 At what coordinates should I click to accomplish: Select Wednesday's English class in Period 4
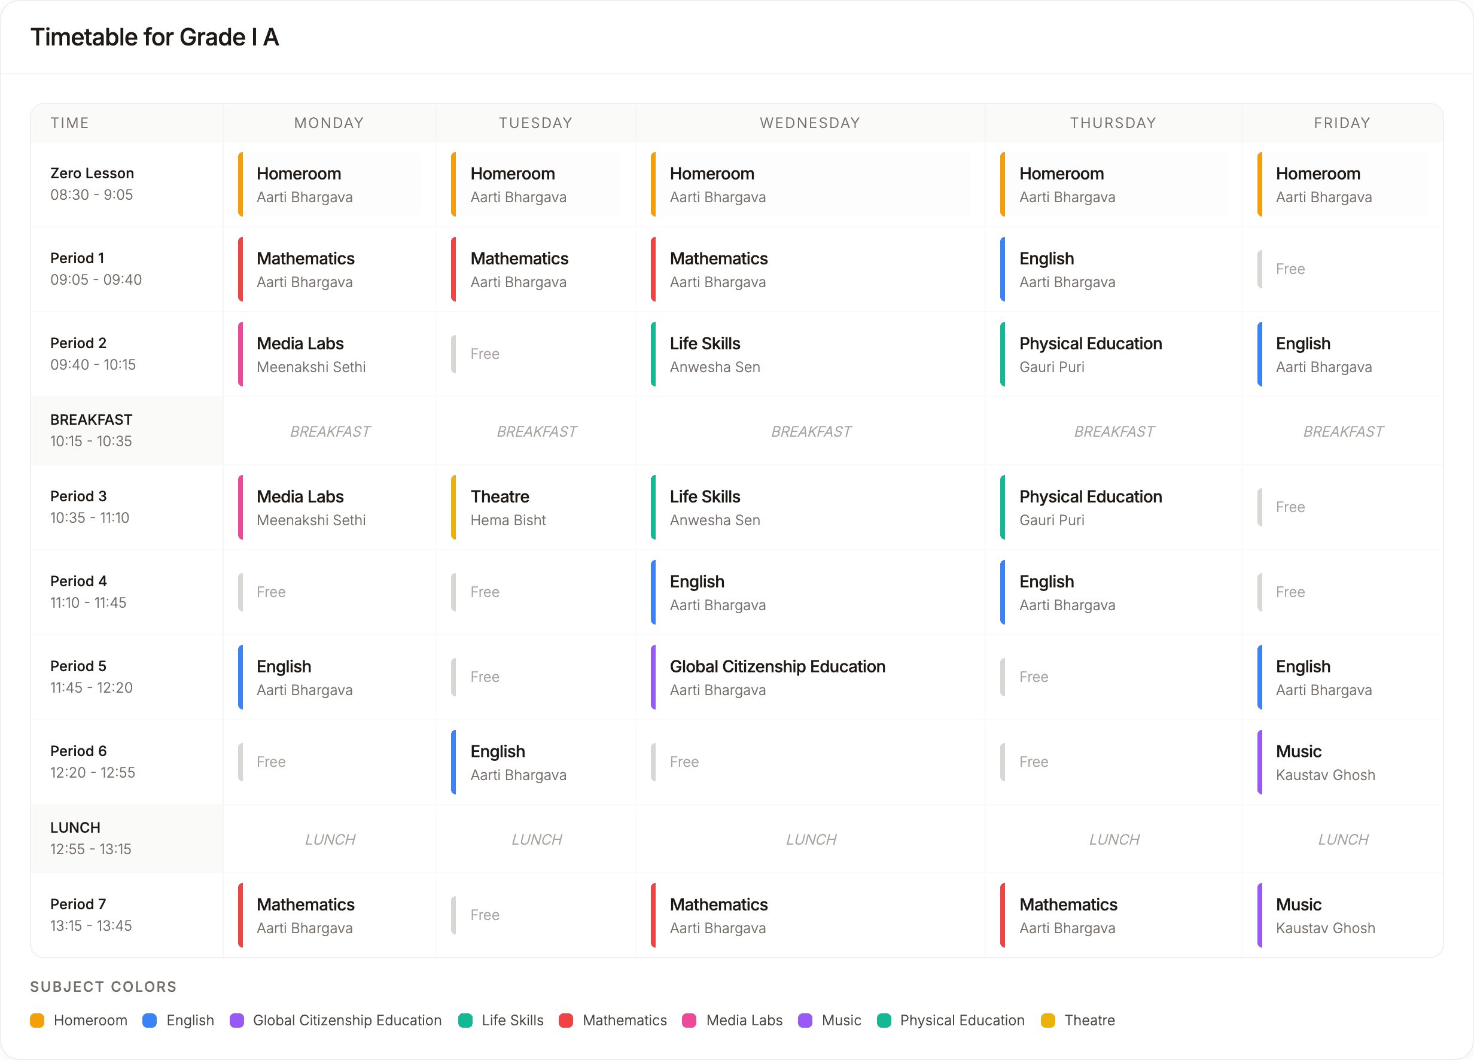tap(810, 592)
